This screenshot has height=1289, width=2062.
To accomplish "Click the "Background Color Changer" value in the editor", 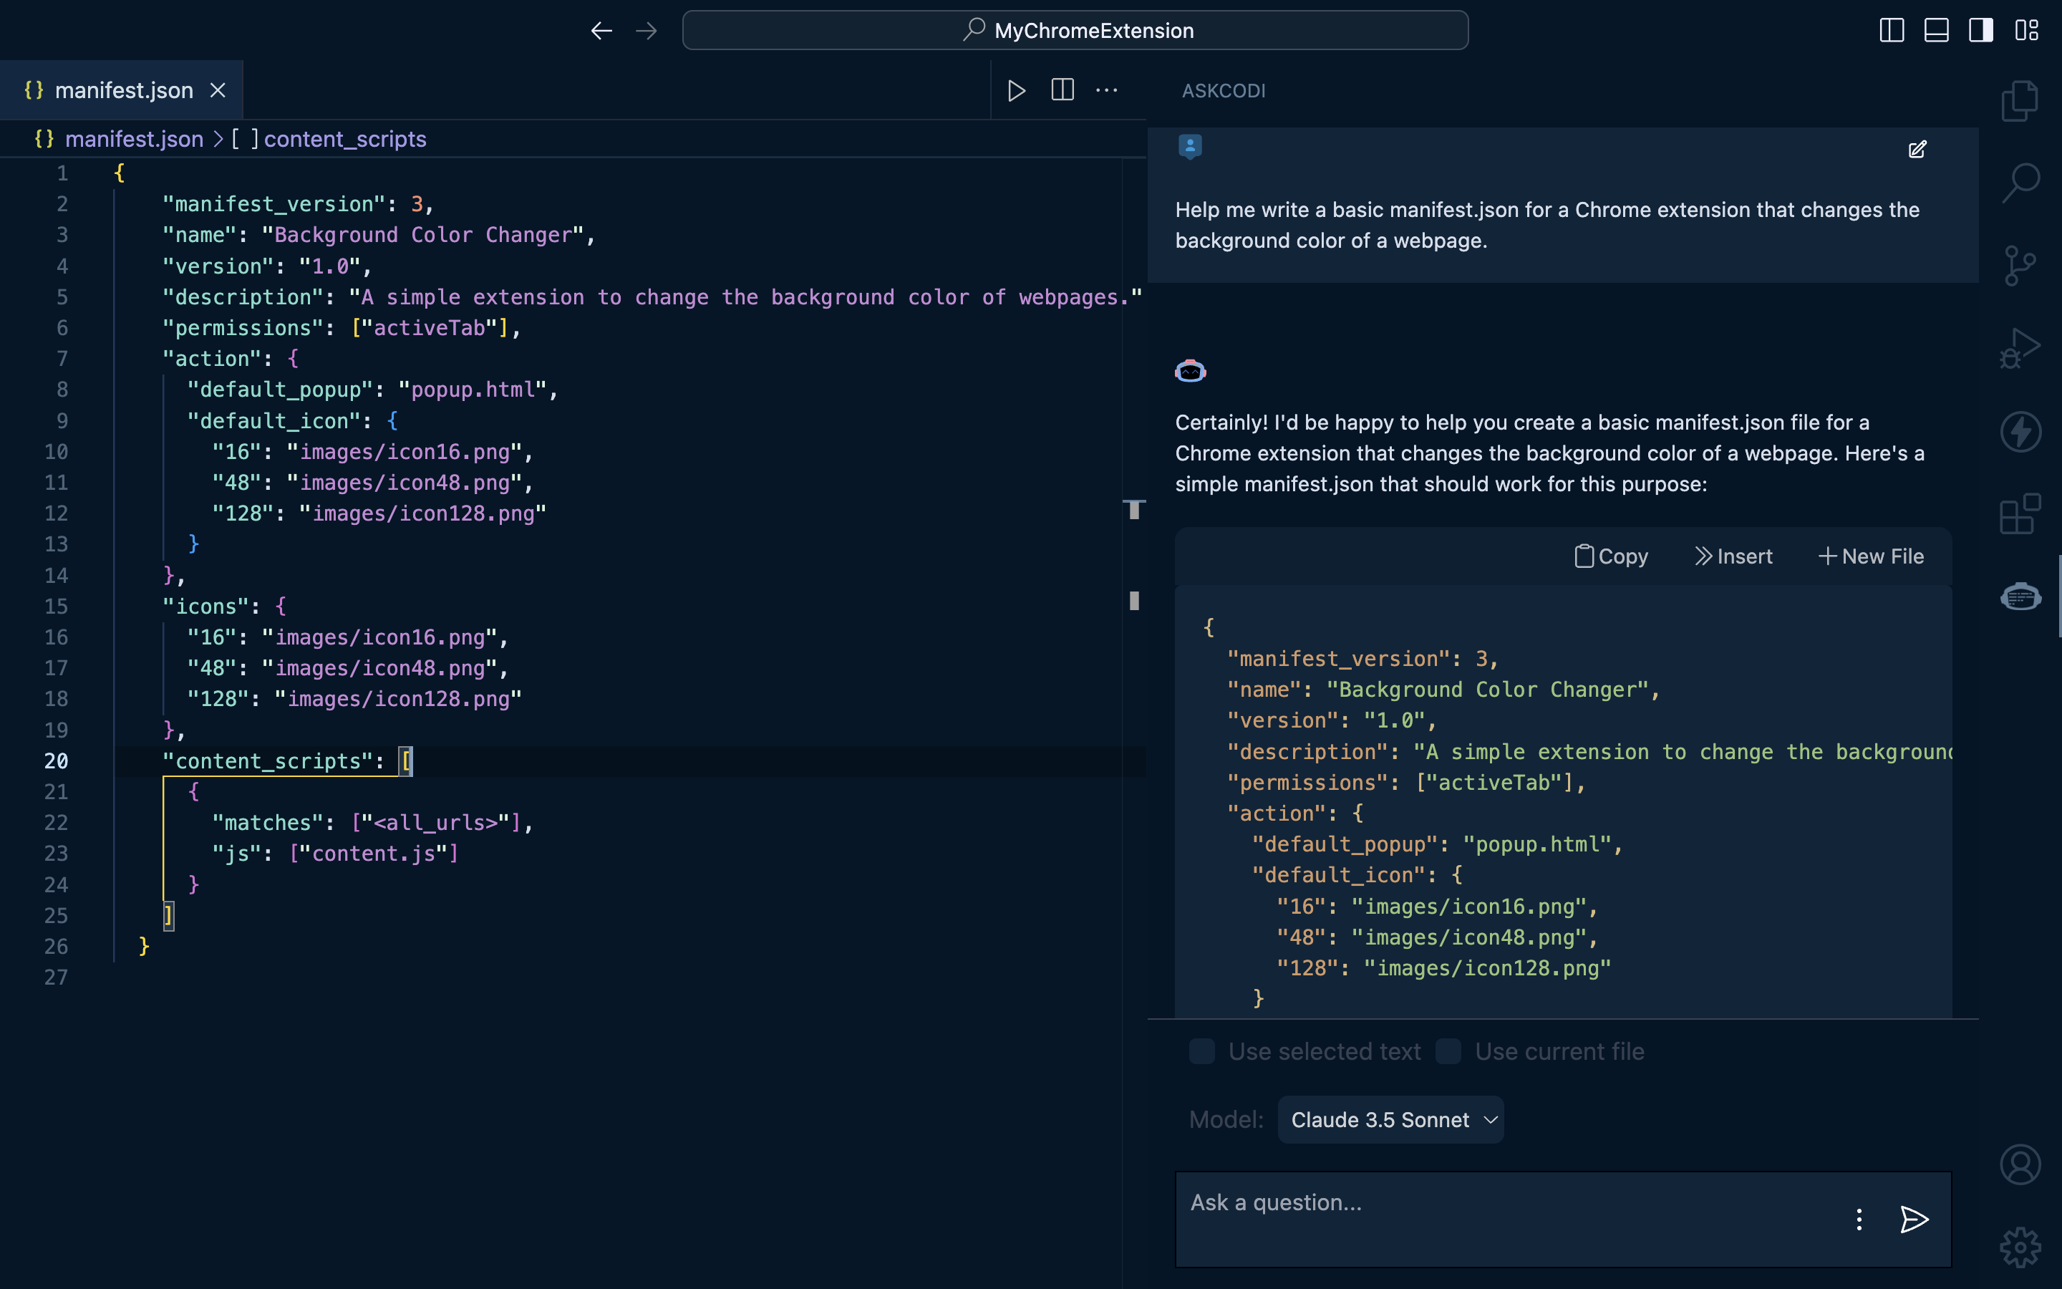I will tap(422, 236).
